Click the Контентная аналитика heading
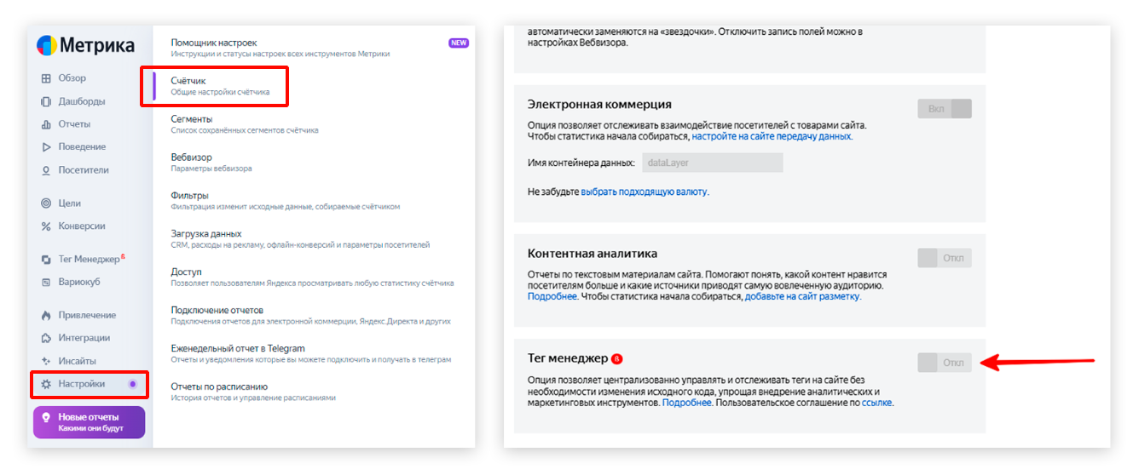 pos(593,254)
